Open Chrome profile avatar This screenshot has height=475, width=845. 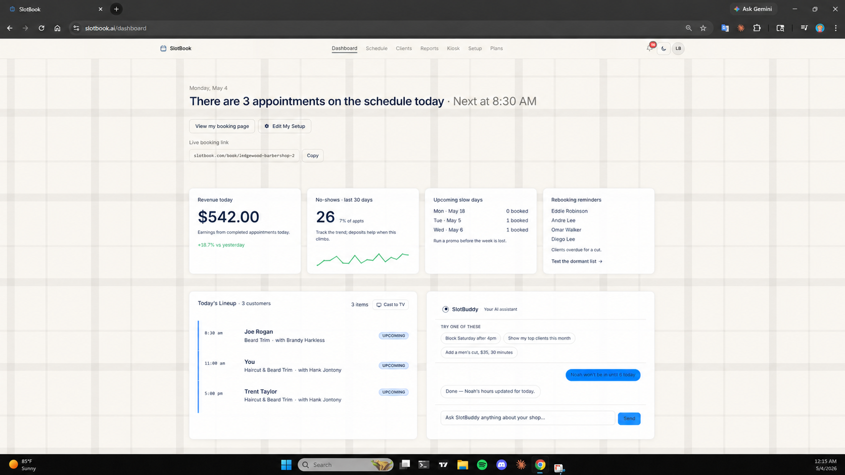click(x=820, y=28)
